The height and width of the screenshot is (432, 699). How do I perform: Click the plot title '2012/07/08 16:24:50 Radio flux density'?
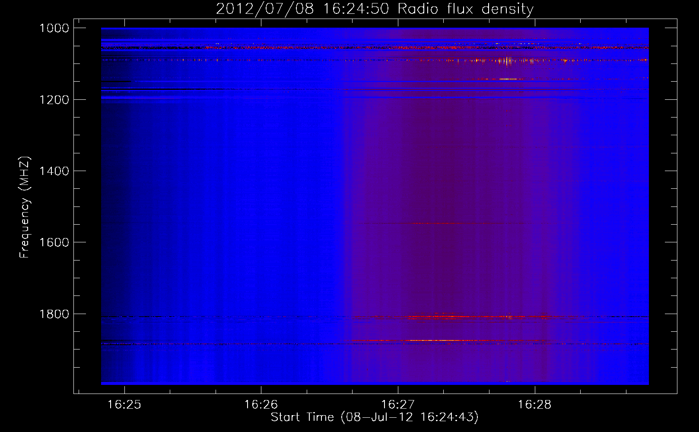[x=375, y=9]
